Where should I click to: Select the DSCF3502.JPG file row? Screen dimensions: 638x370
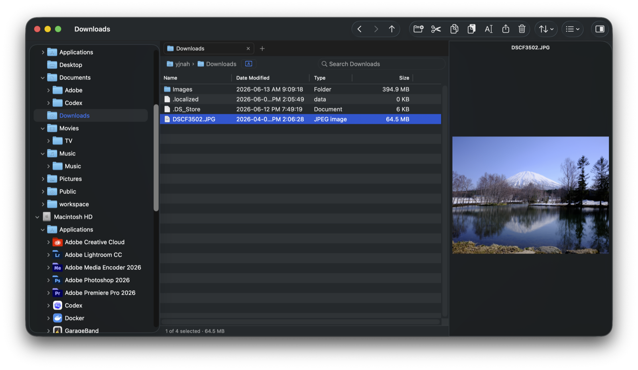coord(301,119)
